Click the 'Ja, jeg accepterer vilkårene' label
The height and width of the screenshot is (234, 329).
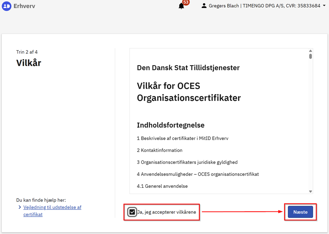[x=167, y=212]
